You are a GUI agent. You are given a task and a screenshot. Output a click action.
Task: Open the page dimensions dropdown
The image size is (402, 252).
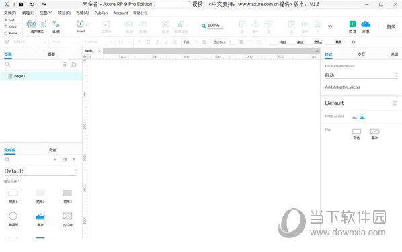[x=361, y=75]
